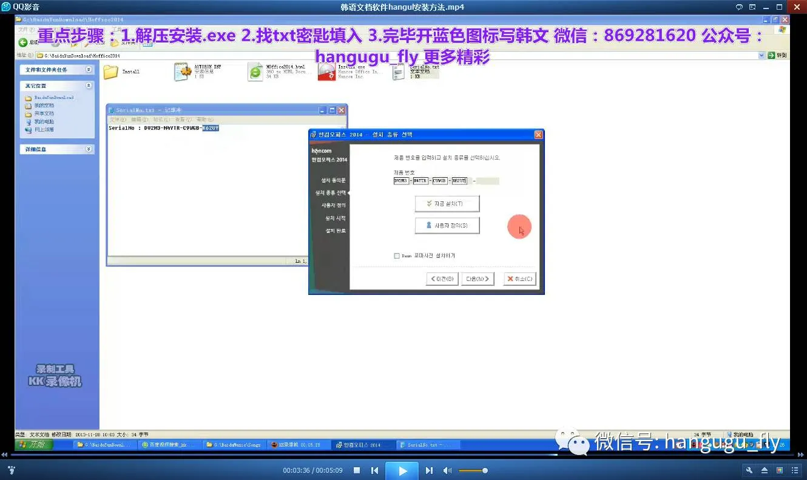Collapse the 文件和文件夹任务 panel

coord(89,70)
